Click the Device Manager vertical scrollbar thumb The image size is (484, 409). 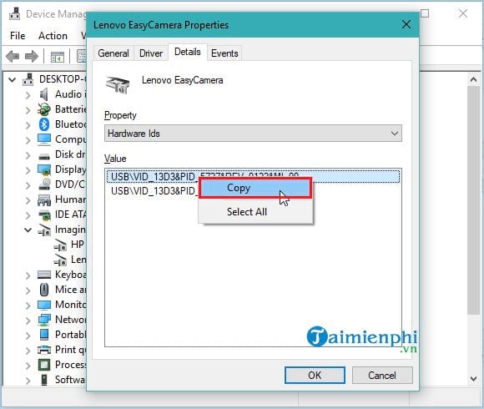(x=473, y=200)
